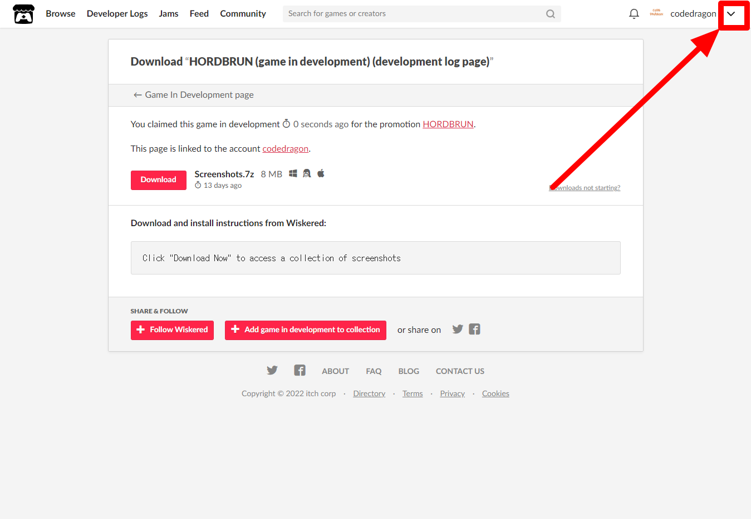Click the Download HORDBRUN page heading
This screenshot has height=519, width=751.
[312, 62]
